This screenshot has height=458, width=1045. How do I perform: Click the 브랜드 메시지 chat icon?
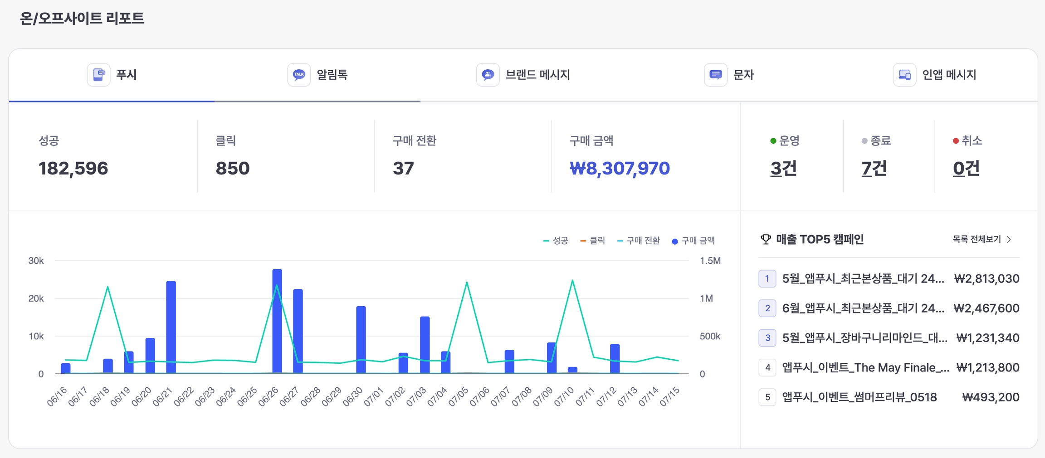(488, 75)
